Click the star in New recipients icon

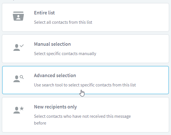[x=22, y=108]
